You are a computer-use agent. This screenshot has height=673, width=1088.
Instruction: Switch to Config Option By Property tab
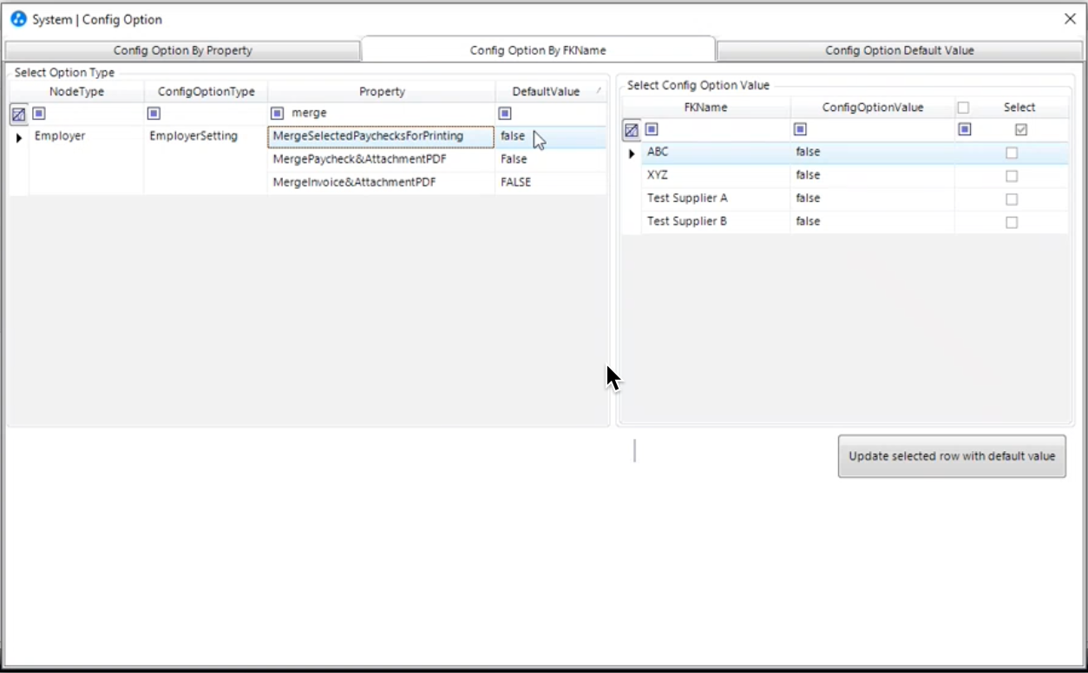tap(182, 50)
